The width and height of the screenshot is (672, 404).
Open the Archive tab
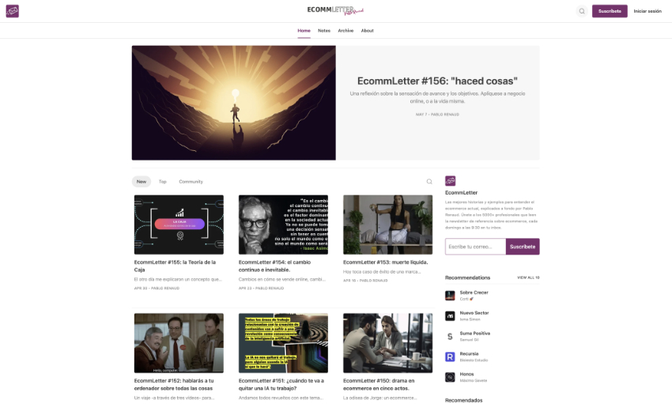[345, 30]
